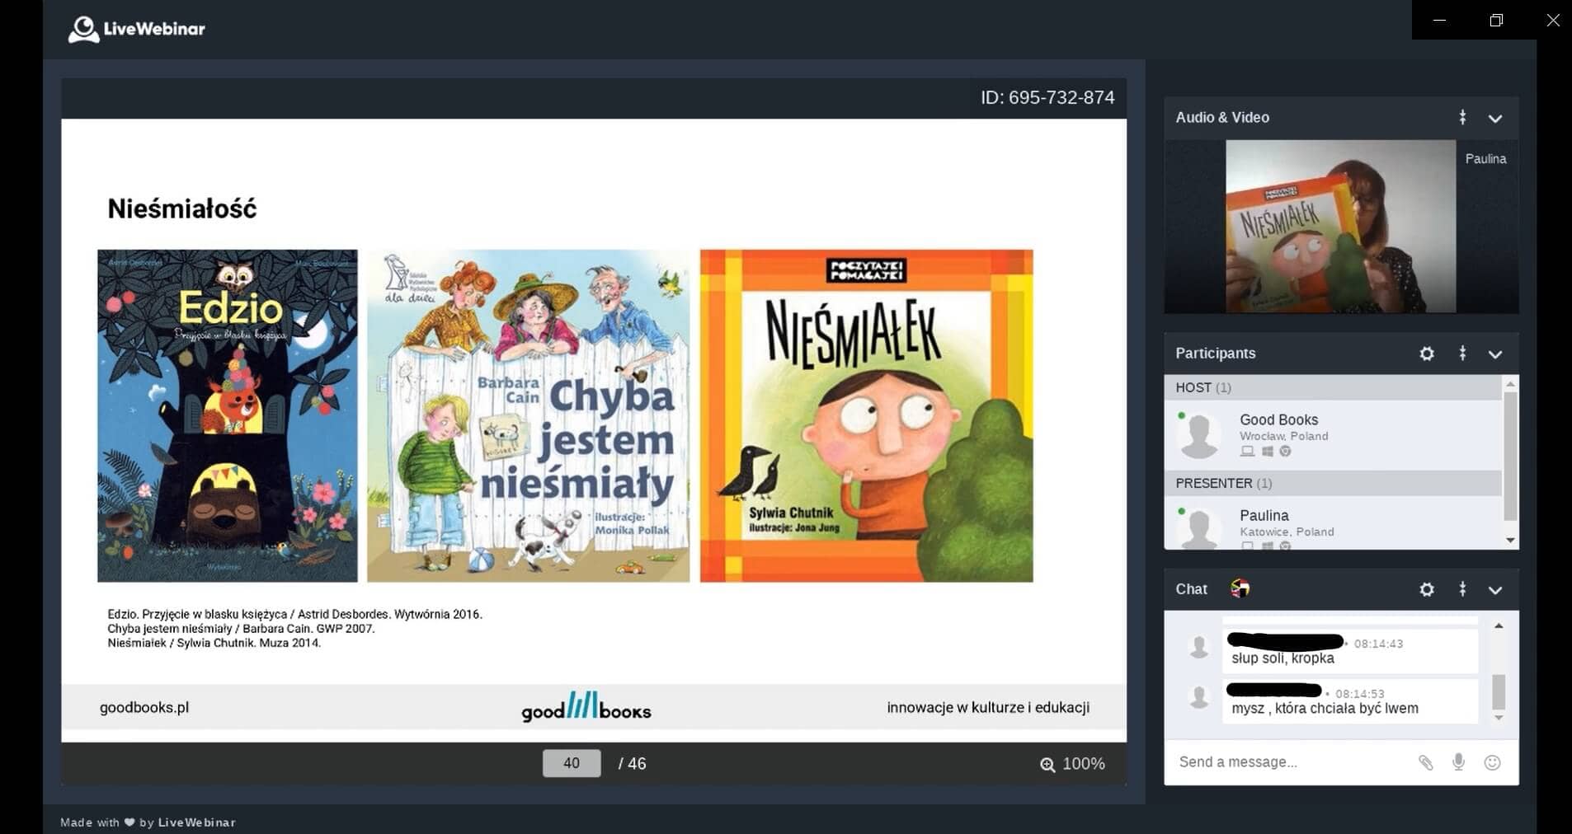Click the chat scrollbar thumb
The width and height of the screenshot is (1572, 834).
[1499, 691]
